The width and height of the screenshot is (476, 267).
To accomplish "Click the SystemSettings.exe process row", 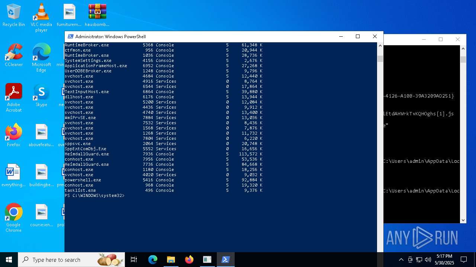I will (x=164, y=60).
